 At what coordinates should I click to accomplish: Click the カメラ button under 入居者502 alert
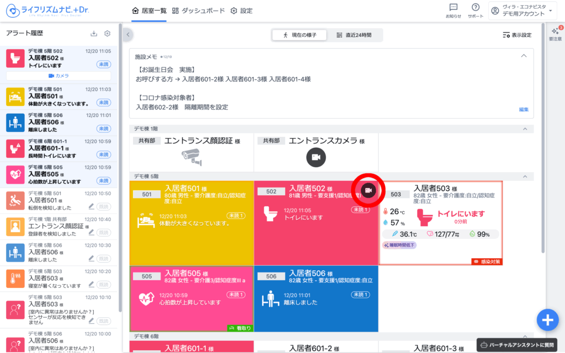(x=58, y=76)
